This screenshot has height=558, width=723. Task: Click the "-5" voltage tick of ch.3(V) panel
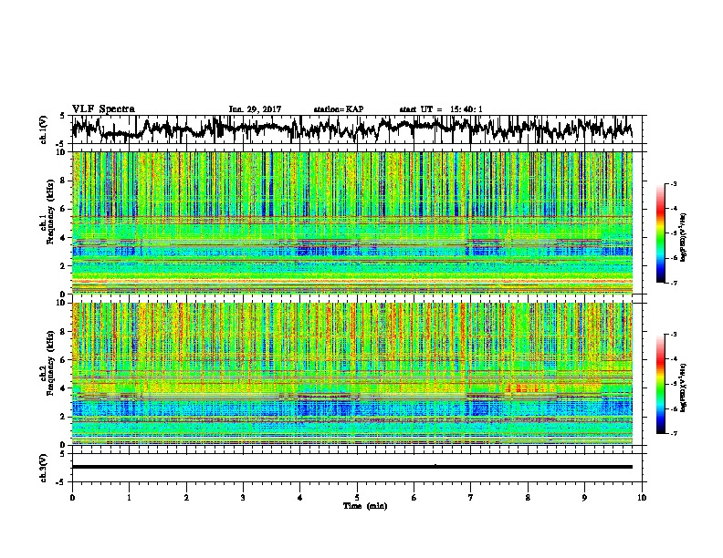click(61, 482)
